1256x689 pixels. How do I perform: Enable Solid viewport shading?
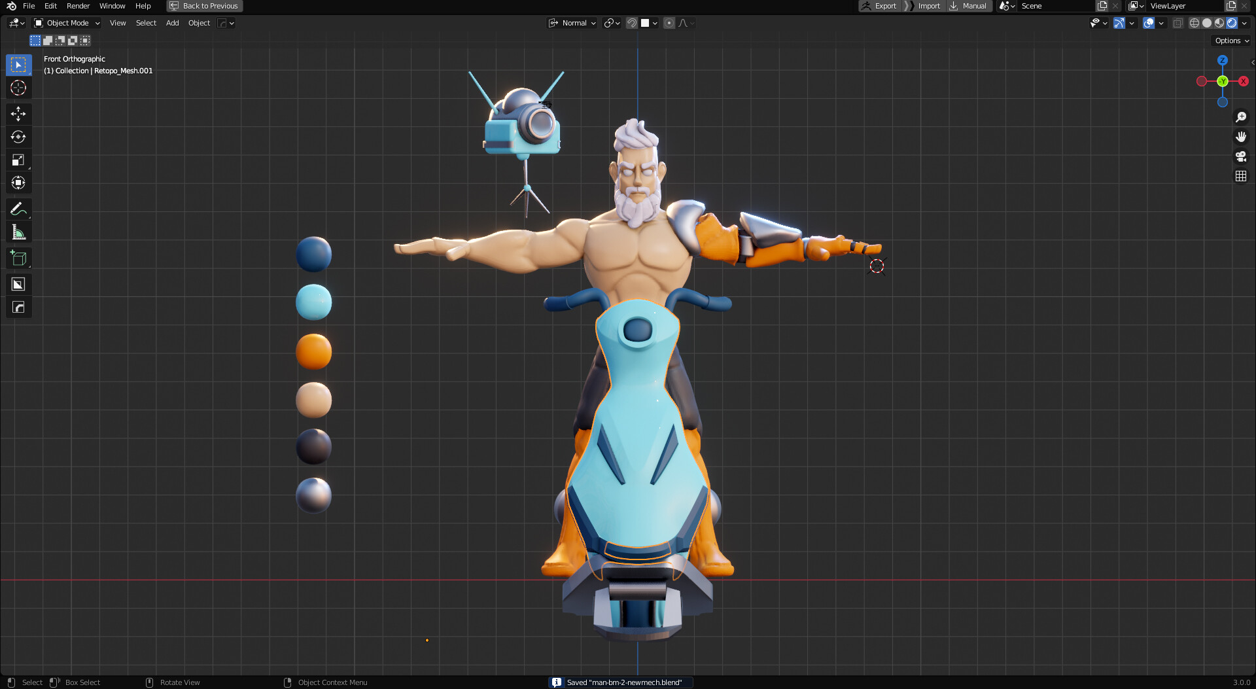click(1207, 22)
